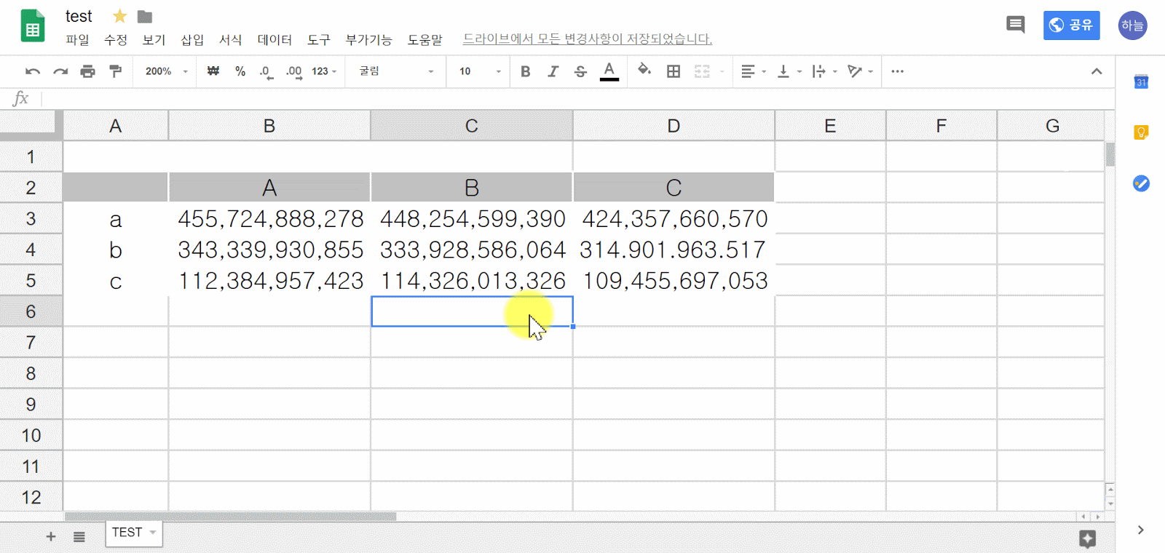Expand merge cells options arrow

(722, 71)
